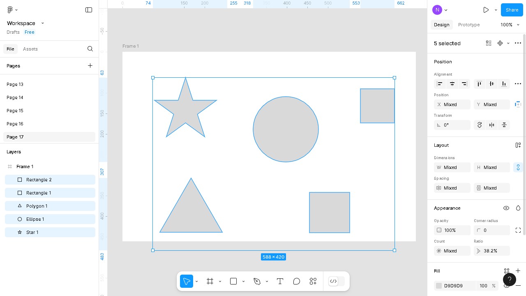Viewport: 526px width, 296px height.
Task: Click the flip horizontal icon
Action: pyautogui.click(x=491, y=125)
